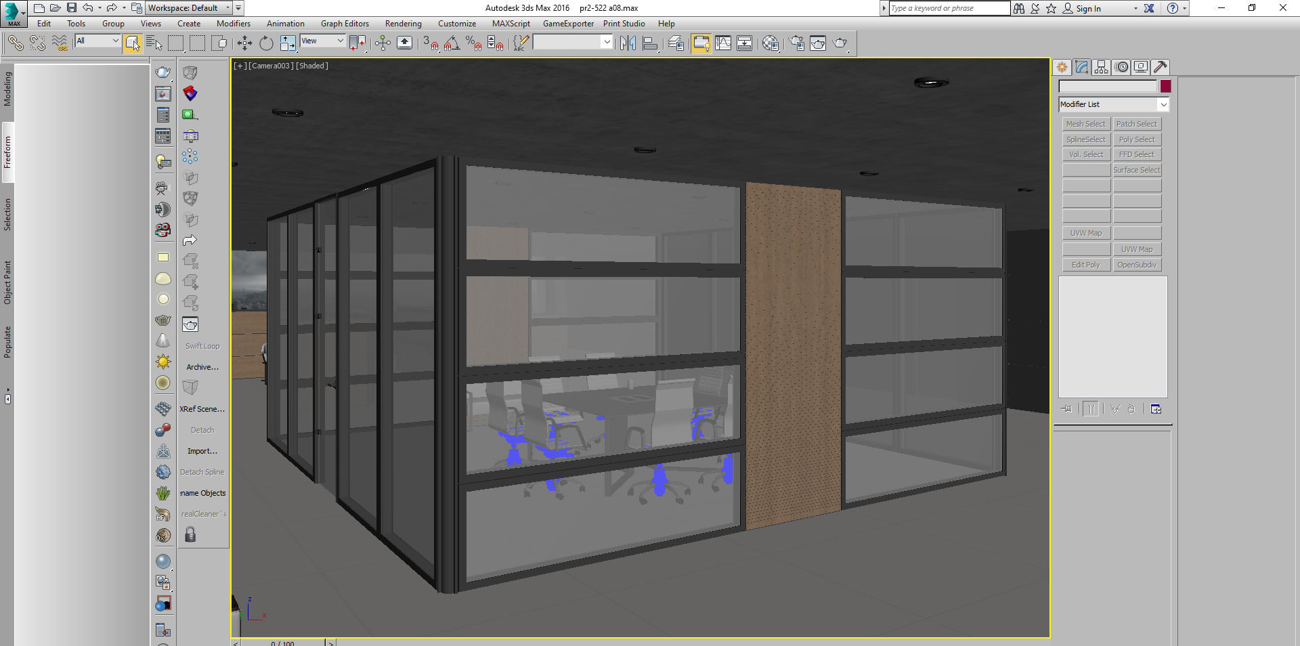Open the Motion command panel tab

[1121, 67]
